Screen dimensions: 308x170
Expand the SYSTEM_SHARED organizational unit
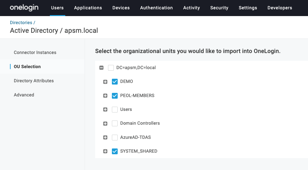pyautogui.click(x=105, y=151)
